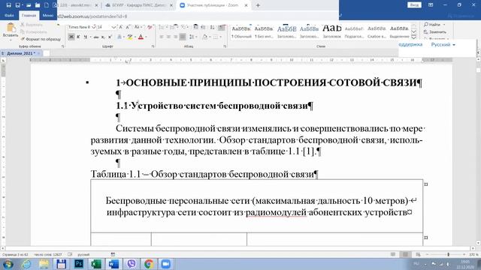Click the multilevel list icon
The image size is (481, 270).
[x=184, y=27]
